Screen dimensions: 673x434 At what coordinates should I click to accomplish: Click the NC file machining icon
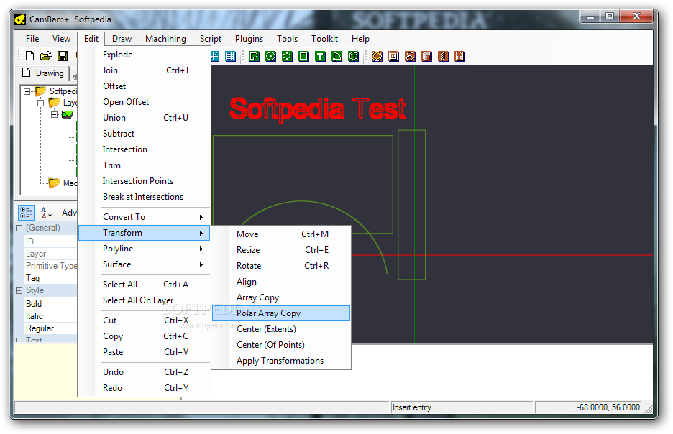click(x=459, y=56)
